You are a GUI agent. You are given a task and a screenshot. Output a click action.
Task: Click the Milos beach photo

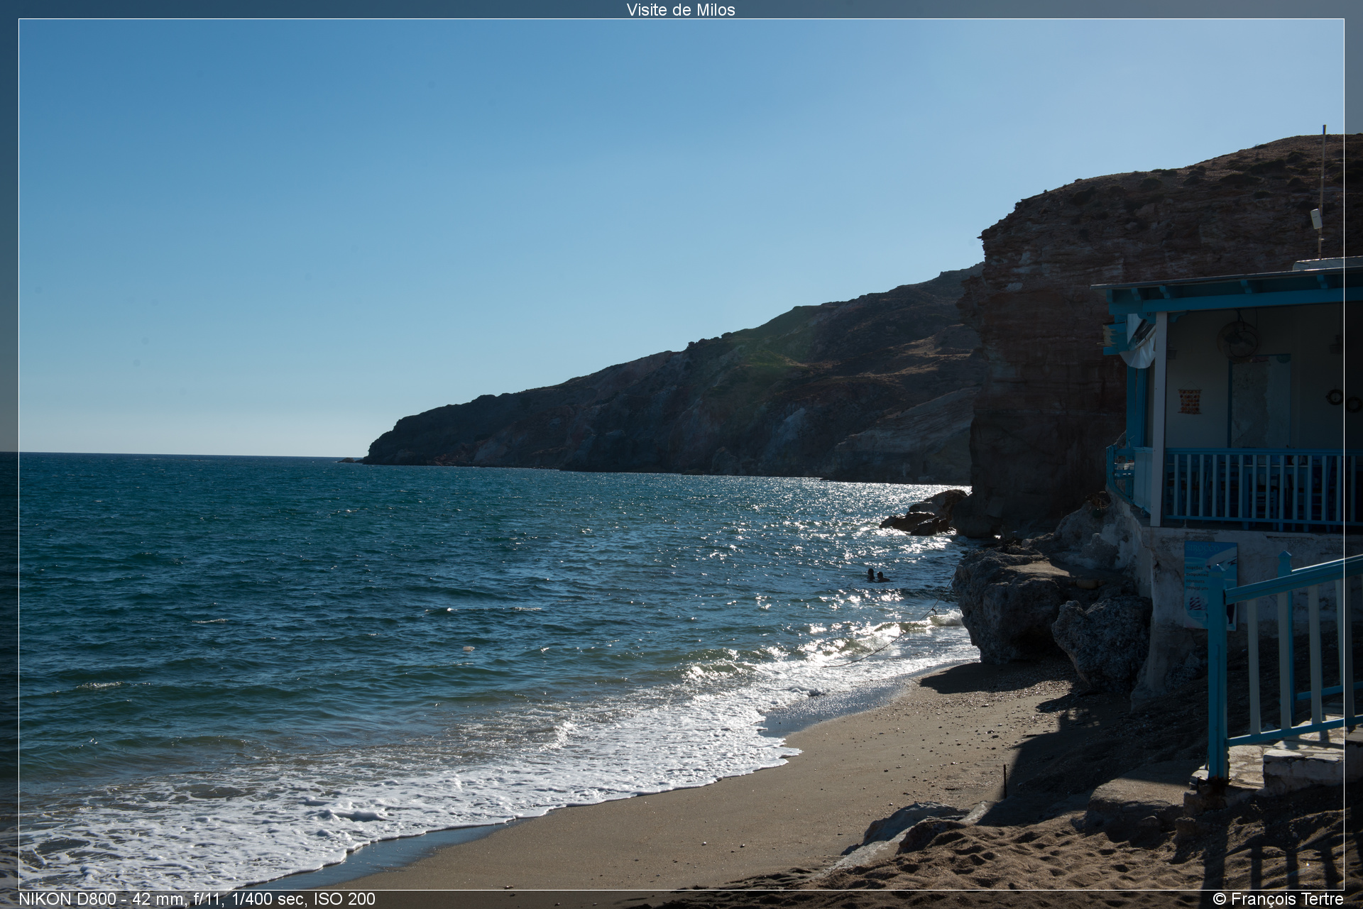[x=681, y=454]
